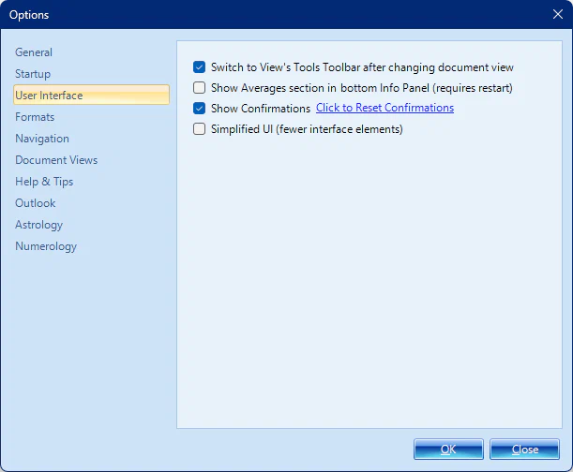
Task: Click the Click to Reset Confirmations link
Action: point(385,108)
